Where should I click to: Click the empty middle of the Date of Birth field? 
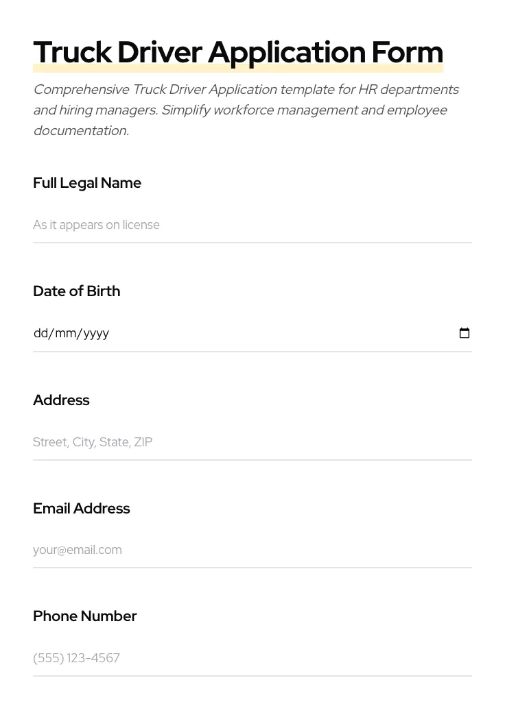tap(274, 333)
